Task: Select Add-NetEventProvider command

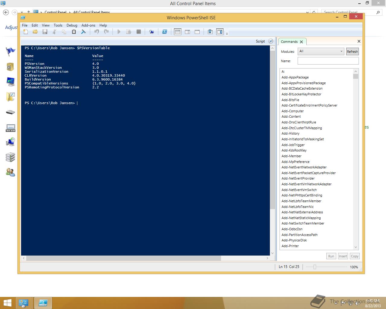Action: click(x=298, y=178)
